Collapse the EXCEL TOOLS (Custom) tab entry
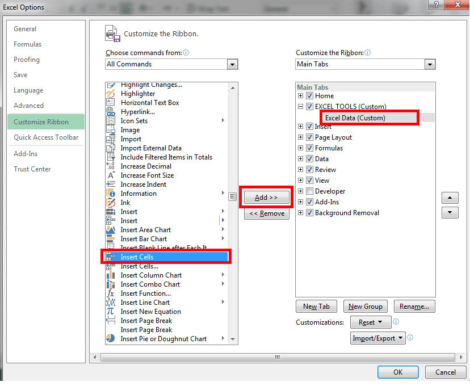The image size is (470, 386). 300,106
